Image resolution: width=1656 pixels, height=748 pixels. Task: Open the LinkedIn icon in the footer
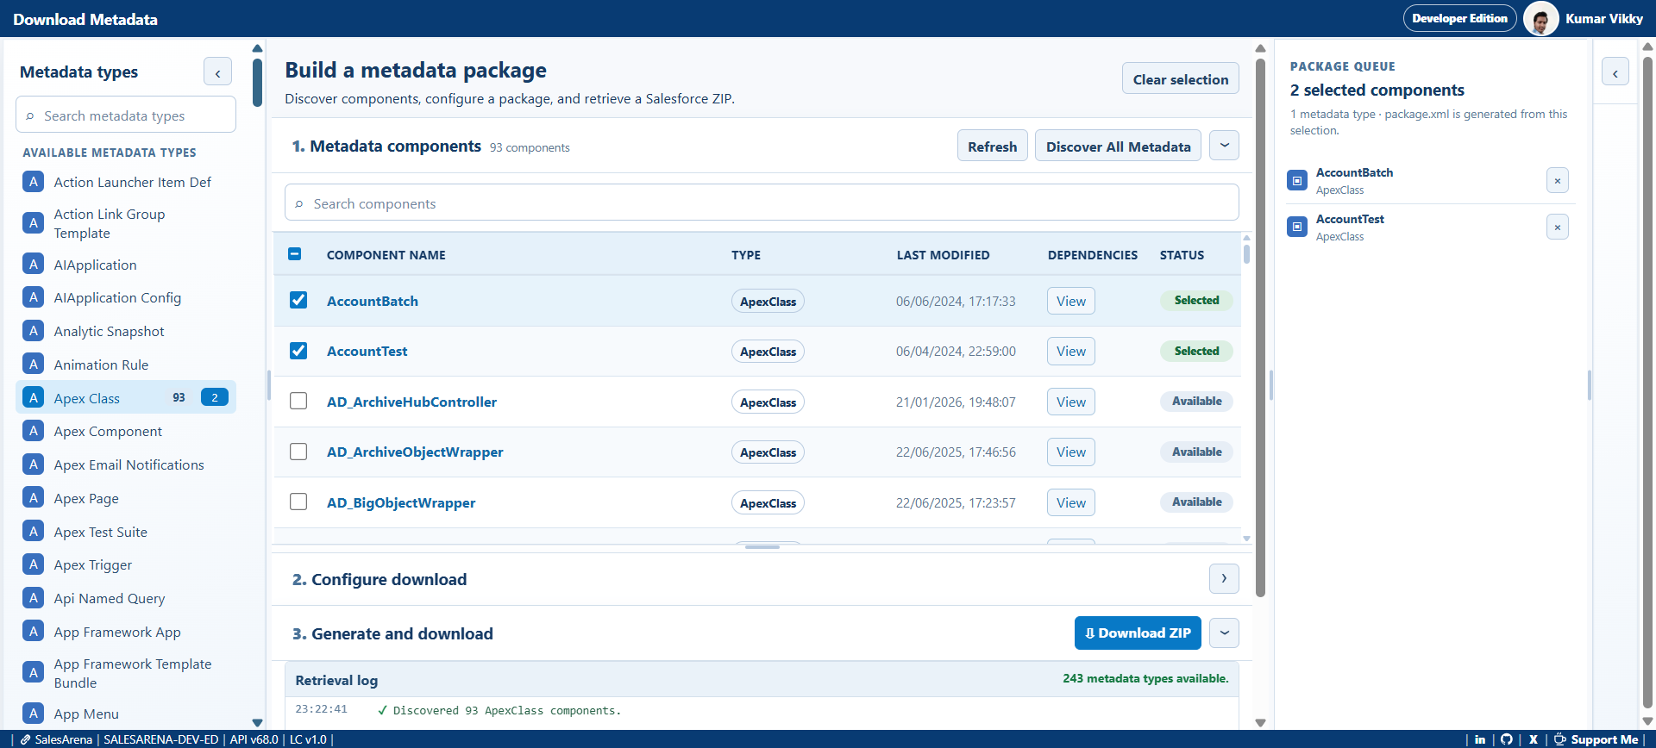1480,739
